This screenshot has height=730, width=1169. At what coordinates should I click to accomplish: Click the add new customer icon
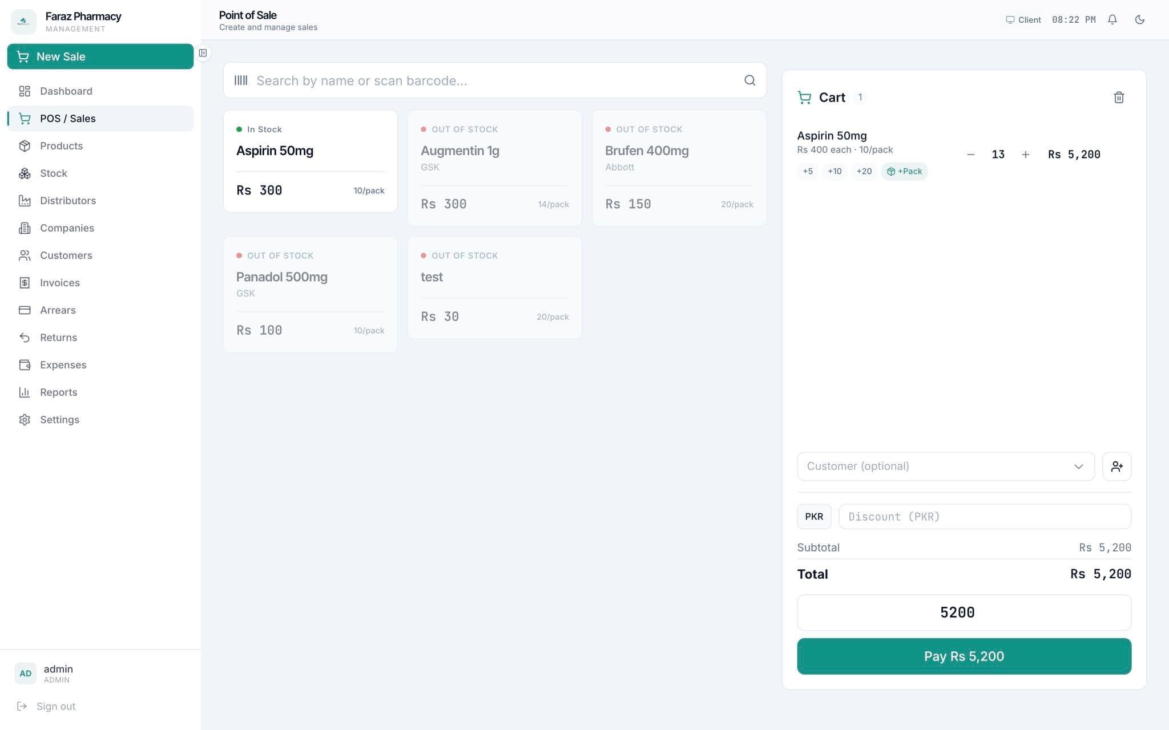[x=1116, y=467]
